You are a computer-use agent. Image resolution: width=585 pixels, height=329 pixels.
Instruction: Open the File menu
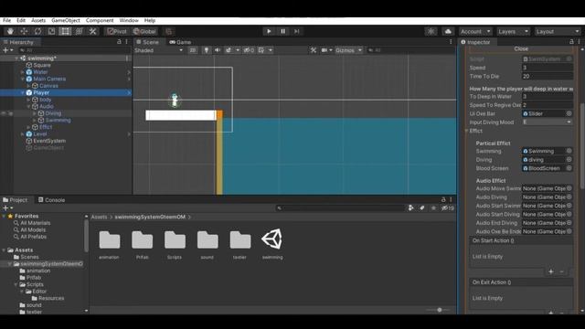(x=6, y=20)
